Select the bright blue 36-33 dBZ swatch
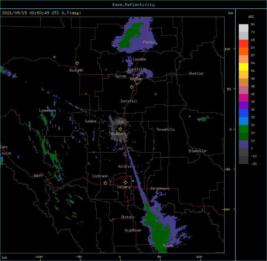 click(243, 113)
